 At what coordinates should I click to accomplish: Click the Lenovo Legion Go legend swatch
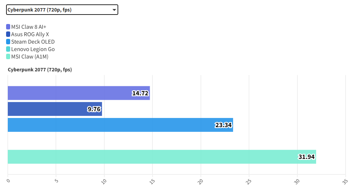point(8,49)
